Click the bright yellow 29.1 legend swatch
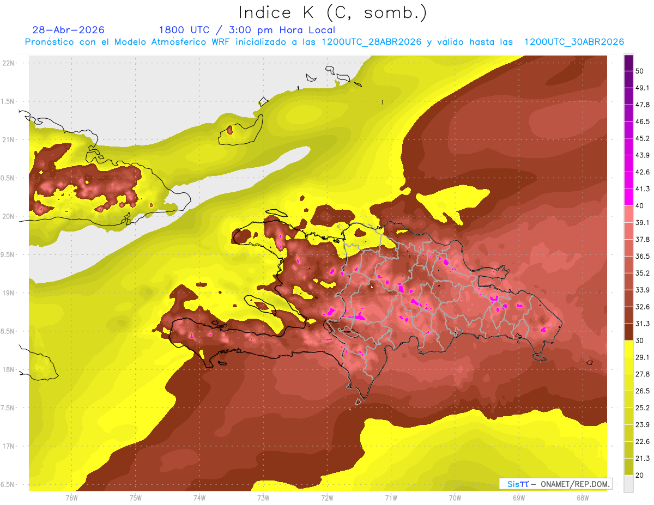 coord(628,349)
